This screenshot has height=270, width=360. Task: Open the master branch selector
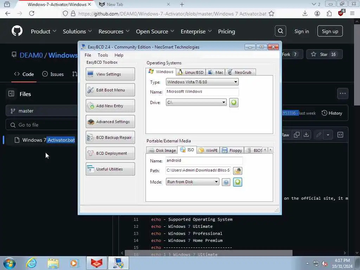coord(41,111)
